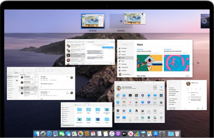Open Finder from the Dock
The image size is (214, 138).
[36, 134]
